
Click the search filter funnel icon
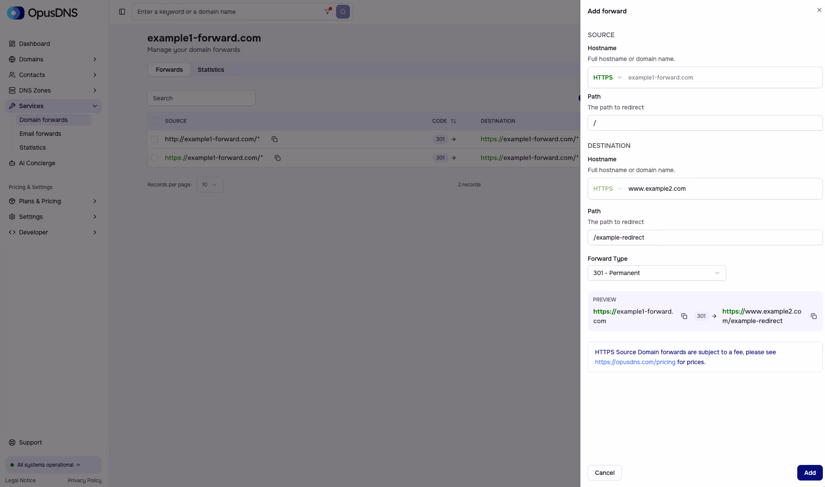click(327, 12)
